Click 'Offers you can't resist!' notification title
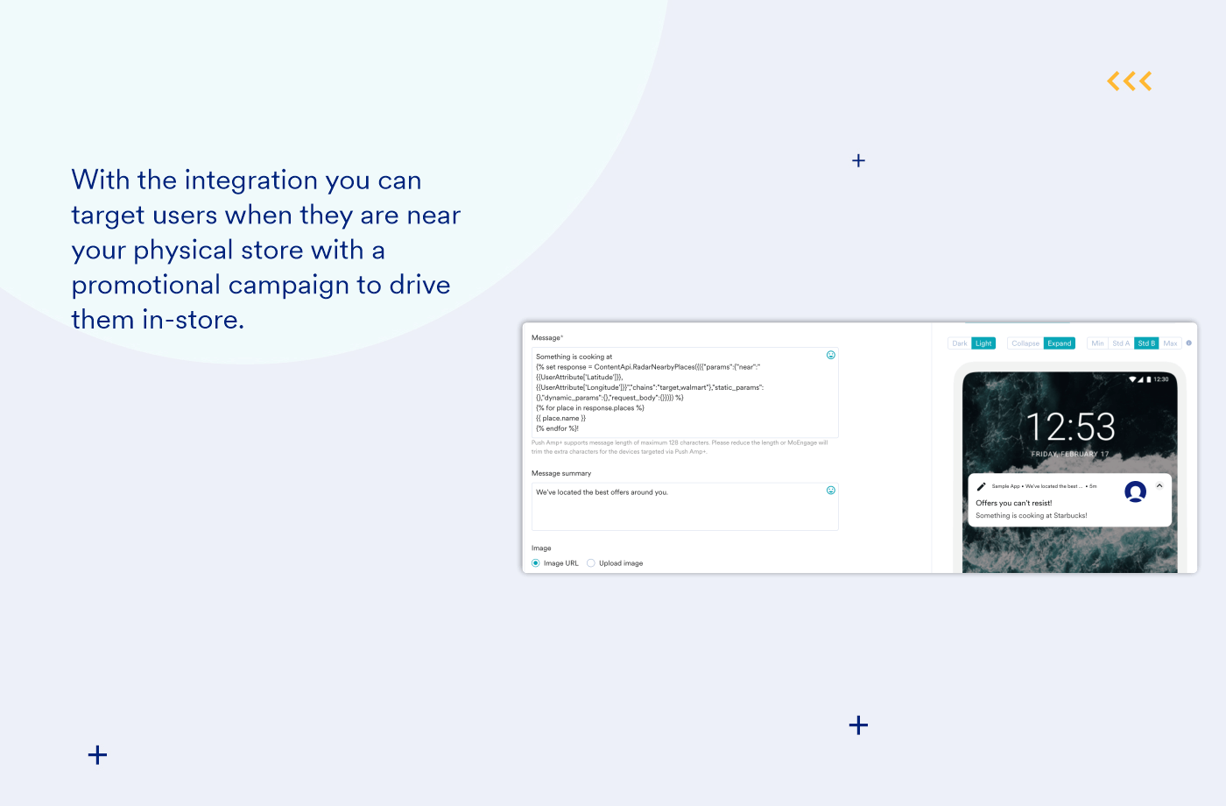Viewport: 1226px width, 806px height. tap(1014, 503)
